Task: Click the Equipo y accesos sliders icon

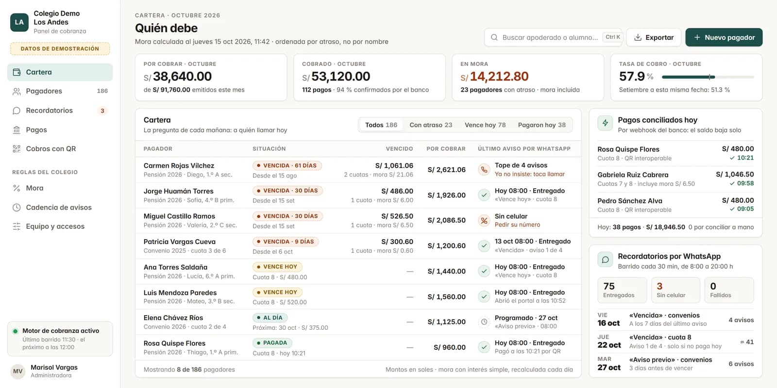Action: (x=17, y=226)
